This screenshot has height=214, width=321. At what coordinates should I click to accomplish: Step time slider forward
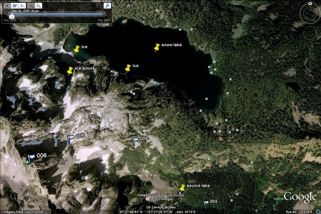click(23, 6)
